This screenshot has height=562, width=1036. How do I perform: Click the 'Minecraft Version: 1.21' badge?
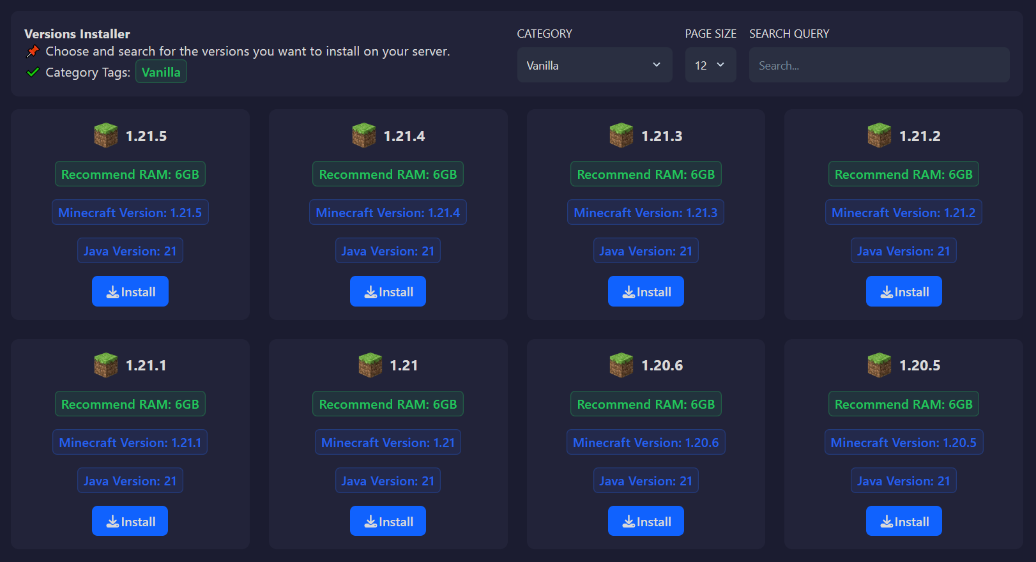click(388, 442)
